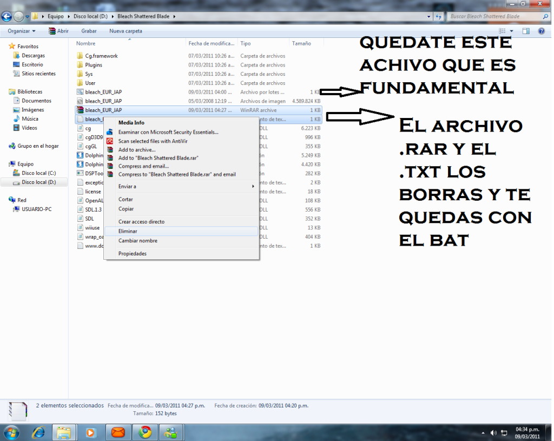
Task: Select the User folder row
Action: 199,83
